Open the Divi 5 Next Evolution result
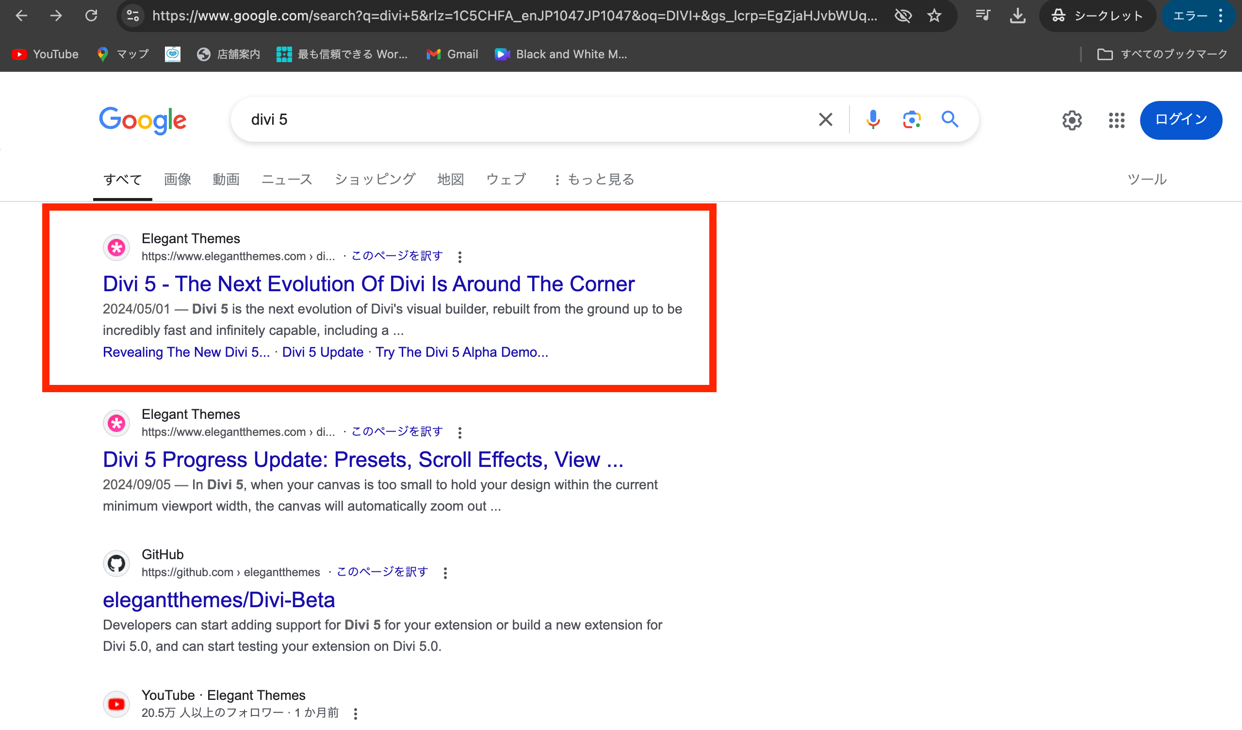This screenshot has width=1242, height=730. (x=369, y=284)
